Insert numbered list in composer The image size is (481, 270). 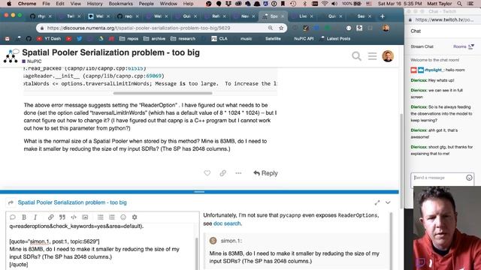pyautogui.click(x=112, y=217)
